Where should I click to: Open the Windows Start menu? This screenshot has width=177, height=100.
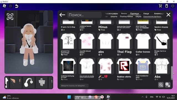point(69,97)
